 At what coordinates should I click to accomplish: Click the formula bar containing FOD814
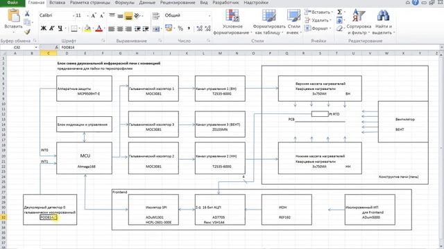[249, 48]
